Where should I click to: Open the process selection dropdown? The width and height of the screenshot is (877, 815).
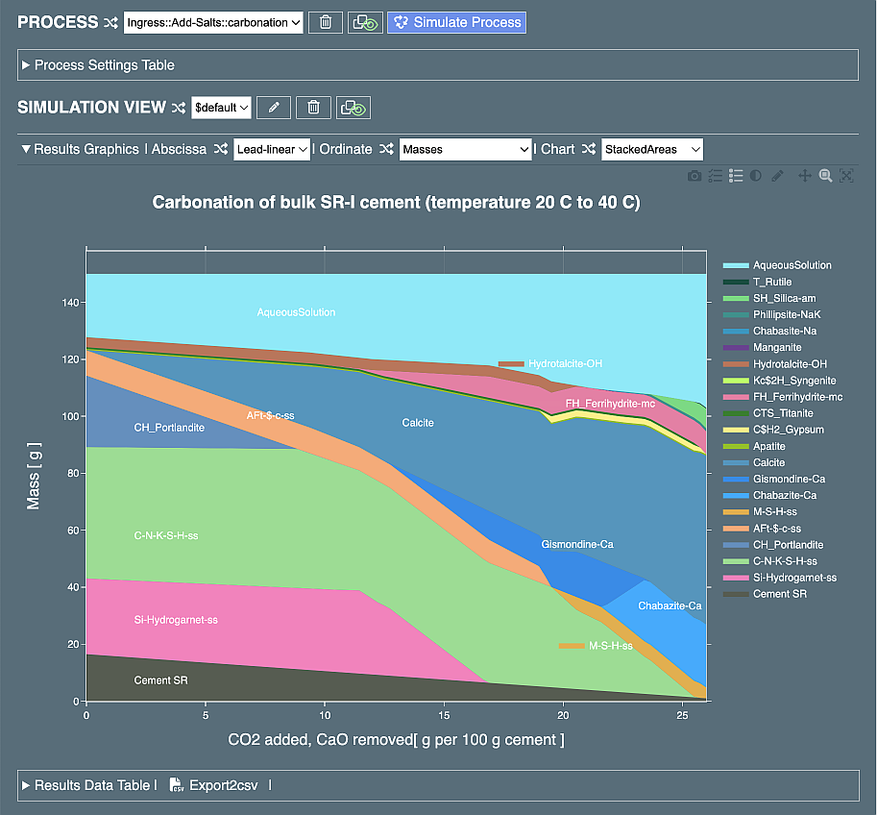(213, 22)
